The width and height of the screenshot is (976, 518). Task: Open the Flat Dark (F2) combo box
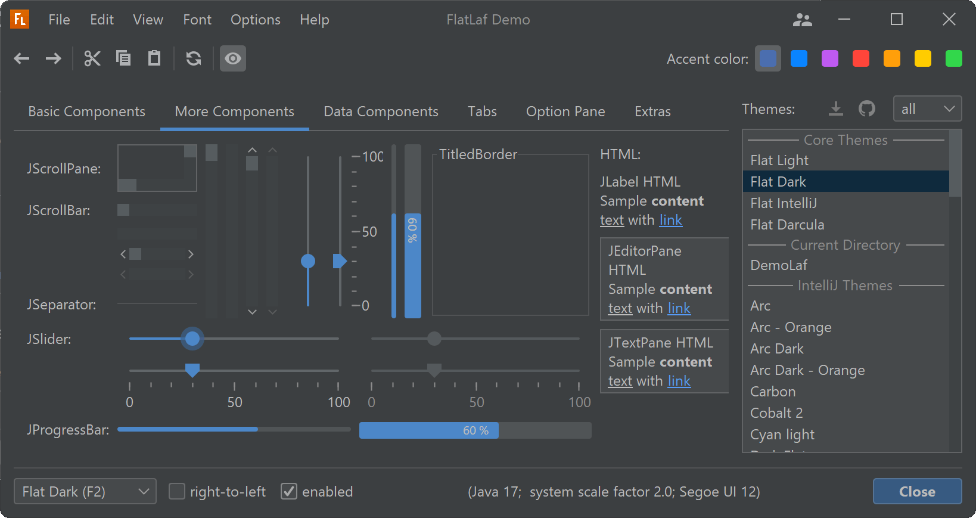85,492
